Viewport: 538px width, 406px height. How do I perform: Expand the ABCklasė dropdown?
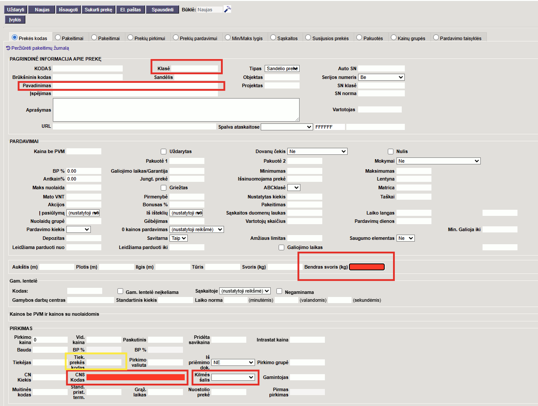pos(294,188)
